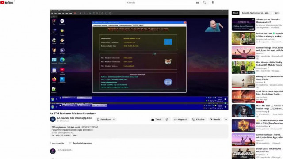Open the summer feelings video thumbnail
The width and height of the screenshot is (283, 159).
tap(243, 53)
